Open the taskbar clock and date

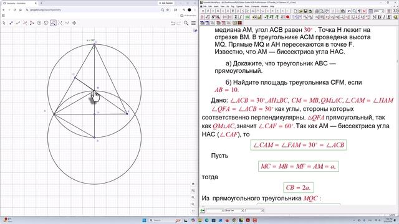pos(389,220)
